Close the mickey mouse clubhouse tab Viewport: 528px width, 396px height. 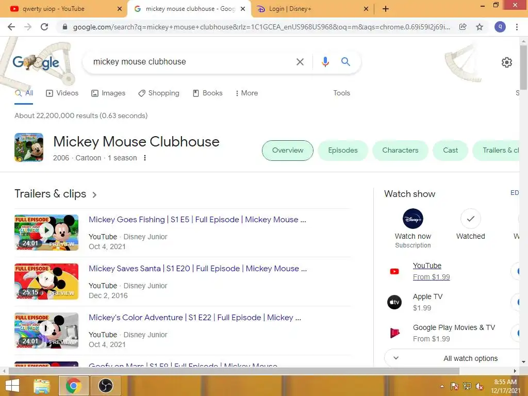tap(243, 9)
